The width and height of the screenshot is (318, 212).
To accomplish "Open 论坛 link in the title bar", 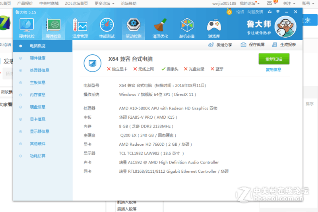I will (x=240, y=12).
